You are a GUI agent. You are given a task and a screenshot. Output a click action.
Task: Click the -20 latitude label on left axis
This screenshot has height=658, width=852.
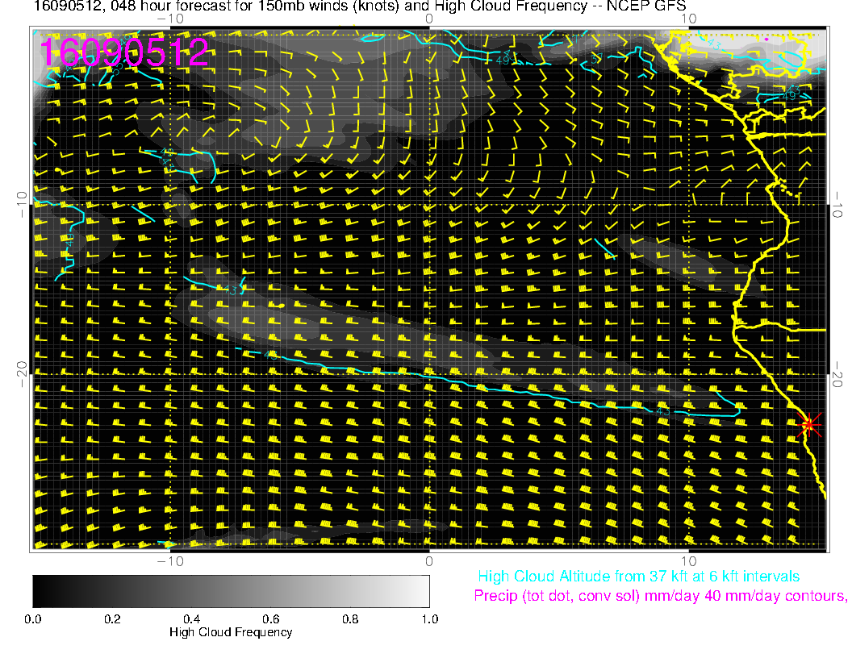(x=23, y=373)
